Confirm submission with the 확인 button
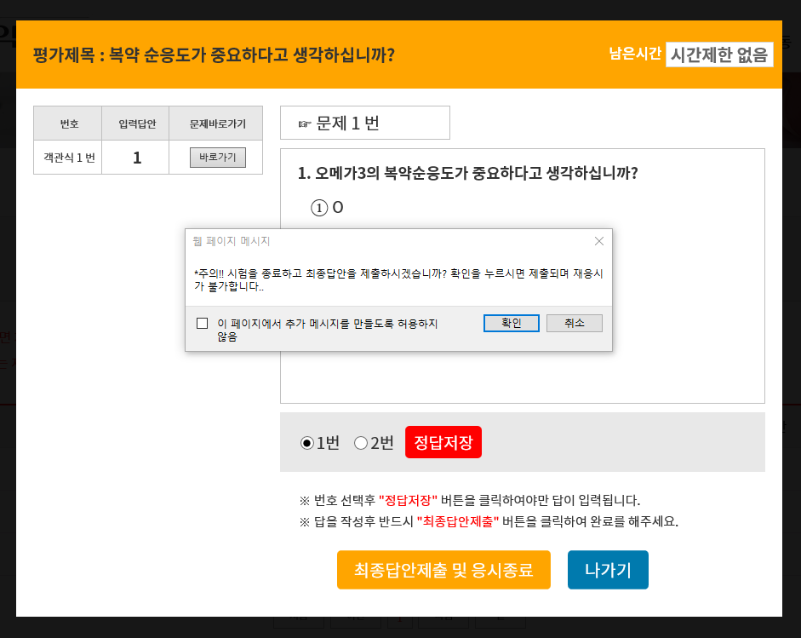Screen dimensions: 801x638 511,323
